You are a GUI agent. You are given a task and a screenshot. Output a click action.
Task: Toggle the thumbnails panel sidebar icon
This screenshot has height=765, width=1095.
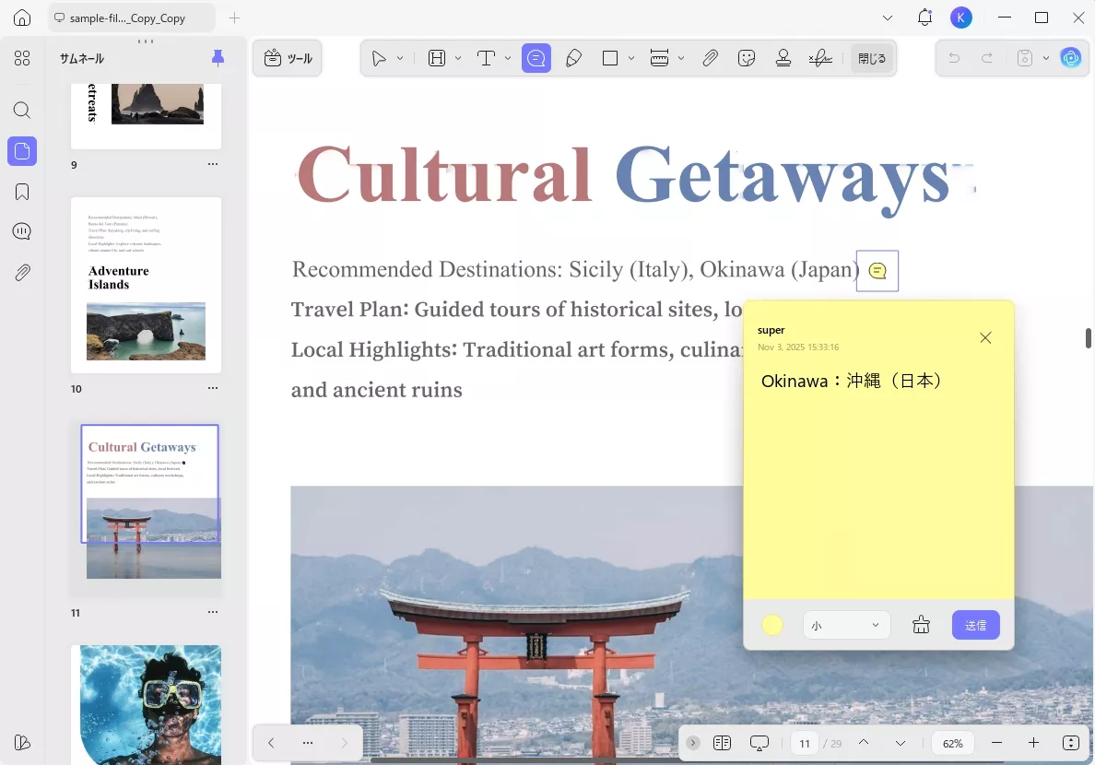(x=22, y=151)
